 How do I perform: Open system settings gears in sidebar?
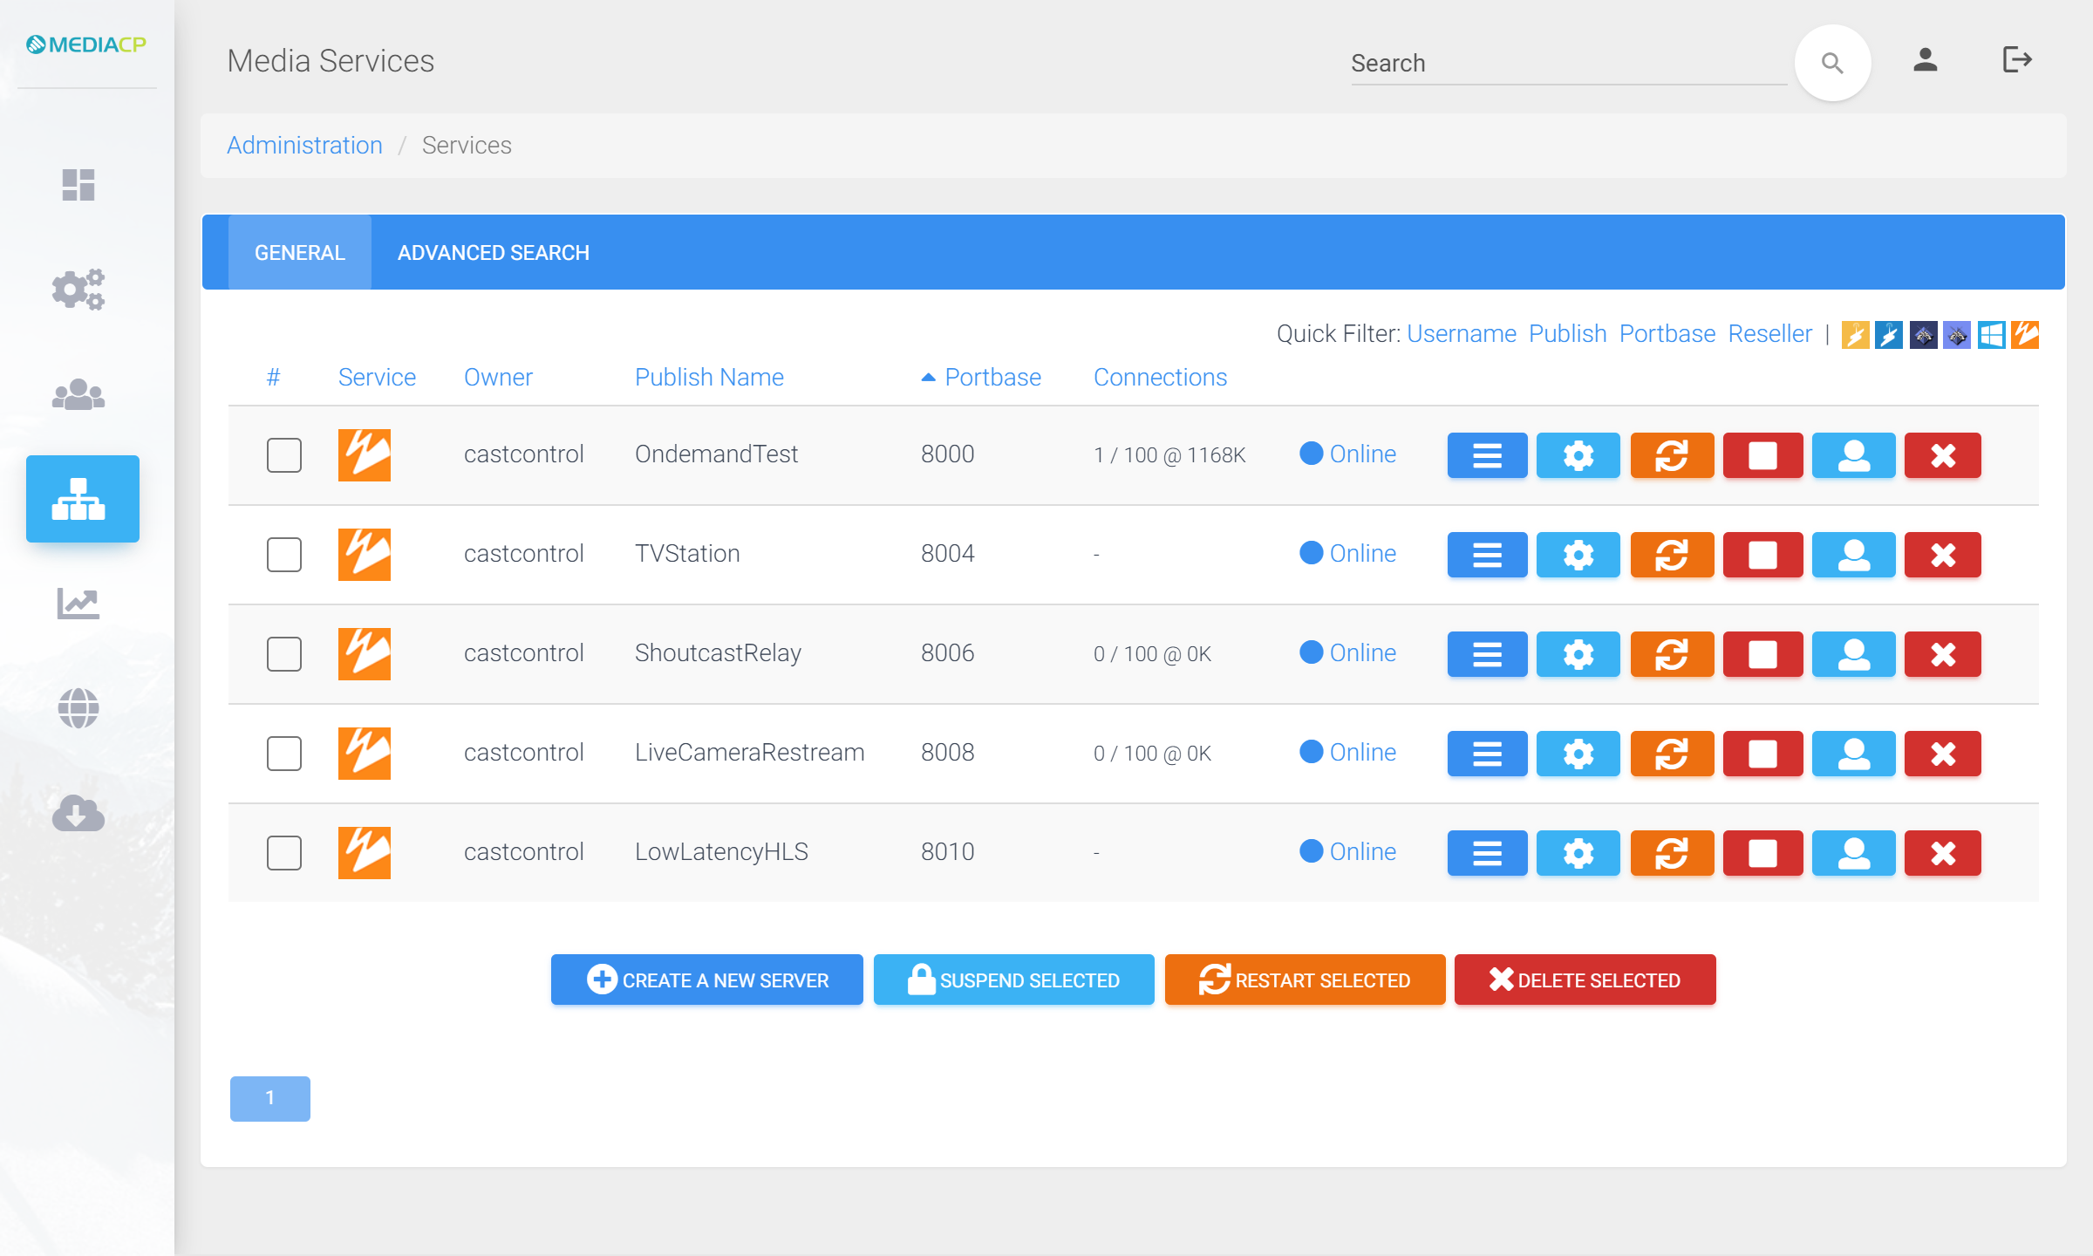[78, 289]
